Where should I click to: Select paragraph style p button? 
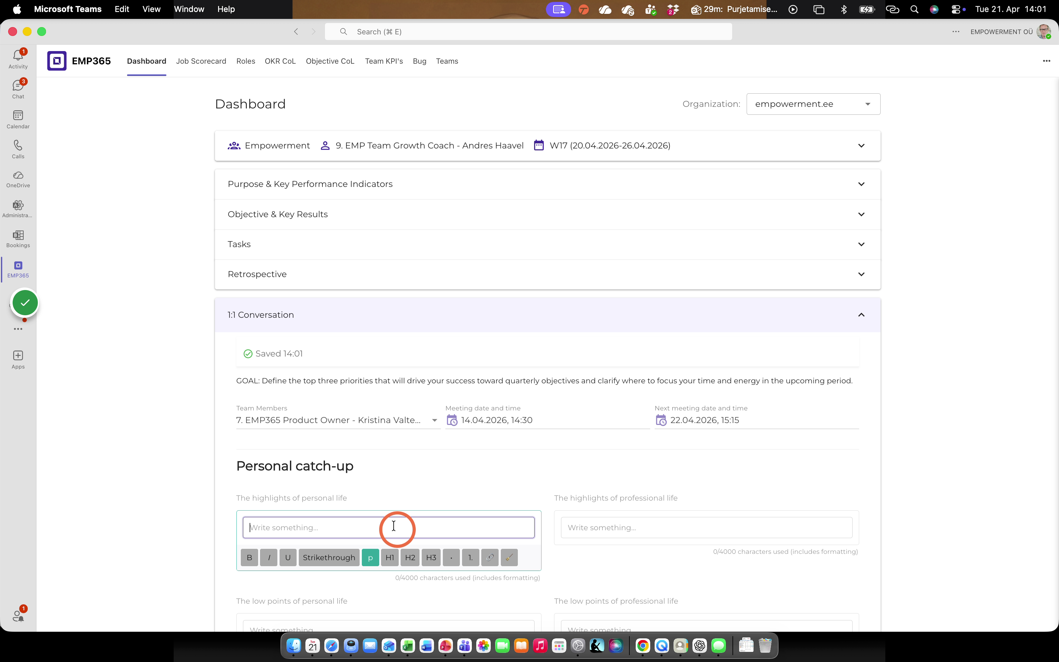point(370,557)
